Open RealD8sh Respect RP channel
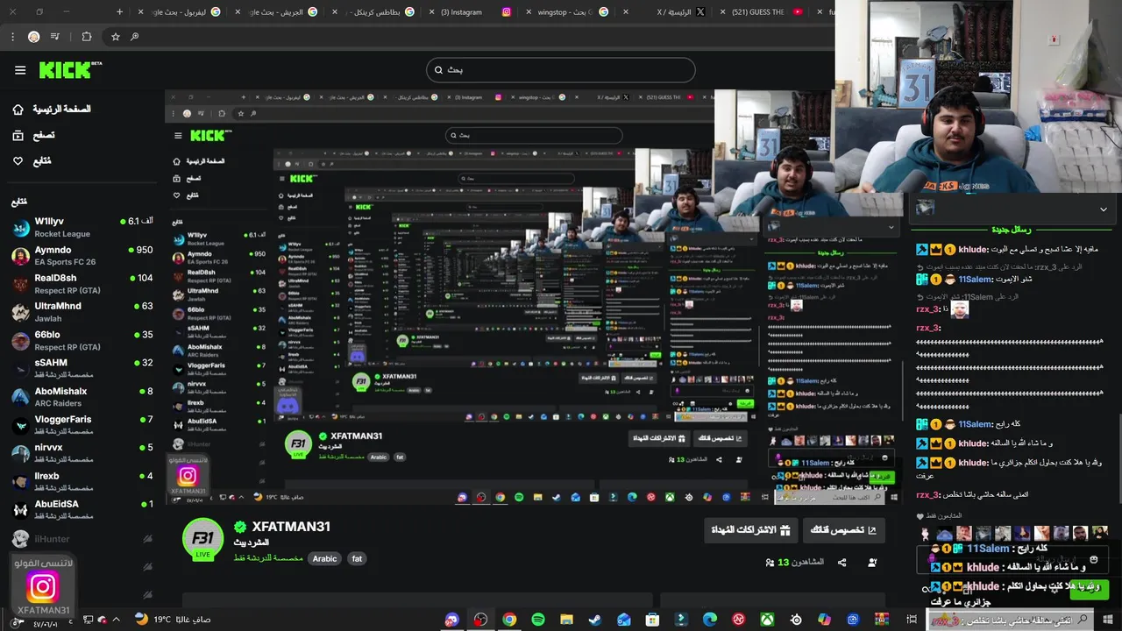 coord(82,284)
